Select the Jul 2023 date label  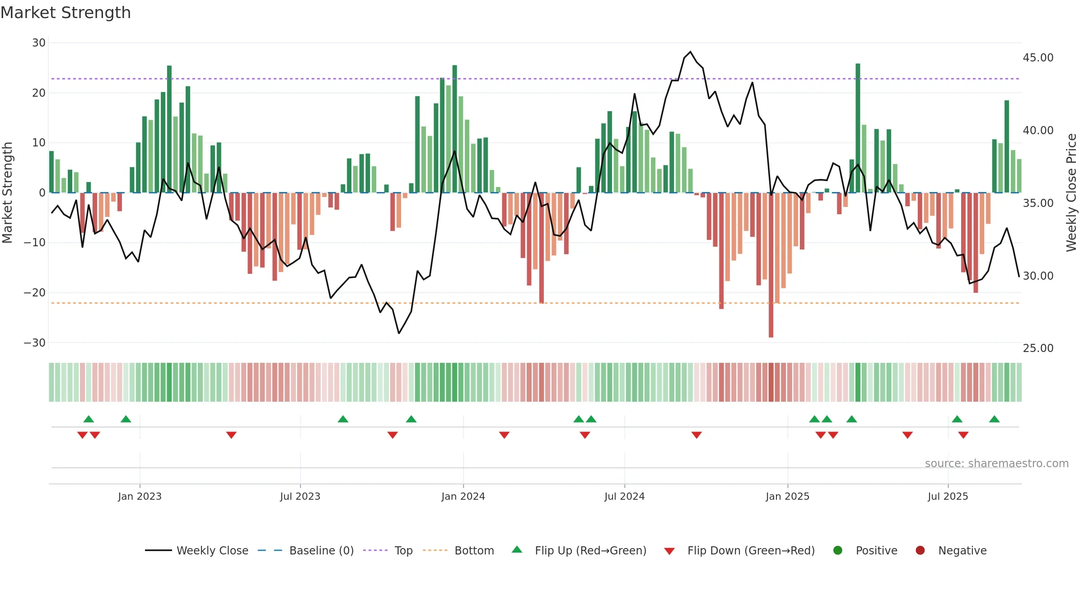[300, 496]
